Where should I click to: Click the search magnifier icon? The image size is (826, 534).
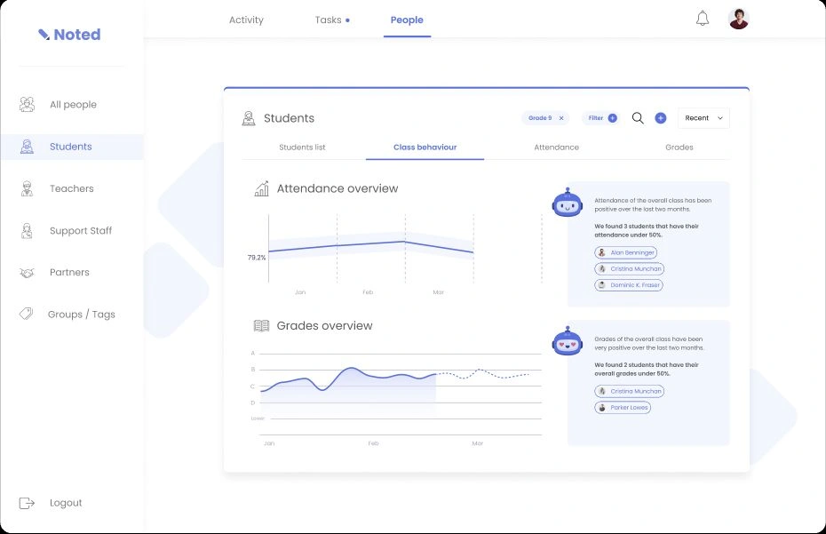[x=638, y=118]
